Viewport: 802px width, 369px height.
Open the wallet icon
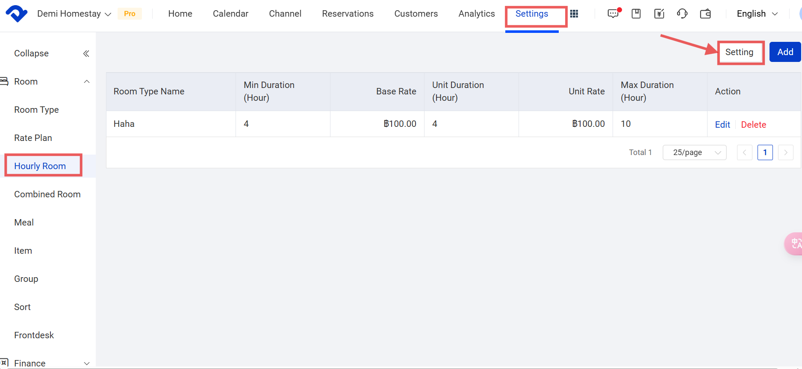(705, 14)
